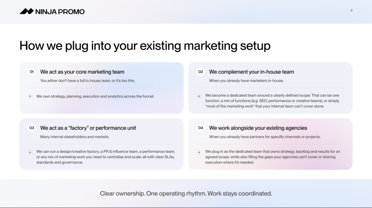
Task: Click arrow icon beside "We can run a design/creative factory"
Action: (29, 152)
